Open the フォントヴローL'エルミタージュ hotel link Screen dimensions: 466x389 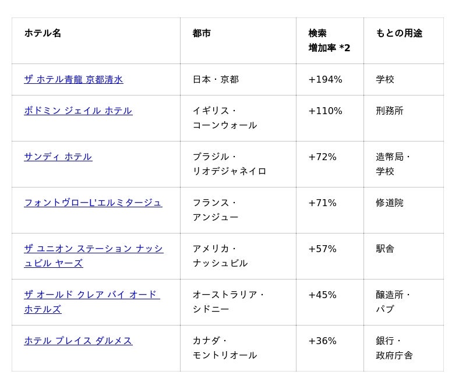(x=93, y=203)
